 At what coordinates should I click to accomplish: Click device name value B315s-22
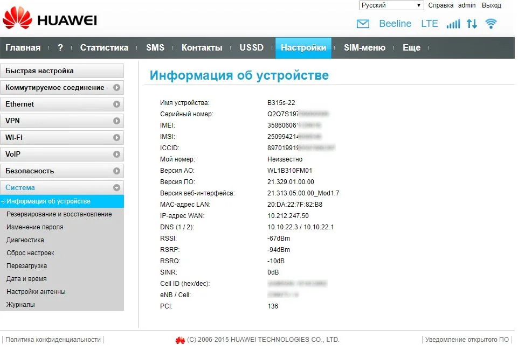[x=281, y=103]
